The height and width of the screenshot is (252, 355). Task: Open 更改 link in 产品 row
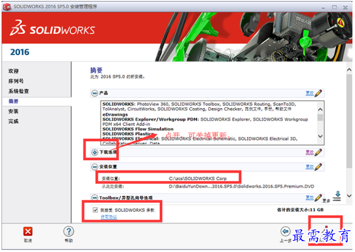coord(310,93)
